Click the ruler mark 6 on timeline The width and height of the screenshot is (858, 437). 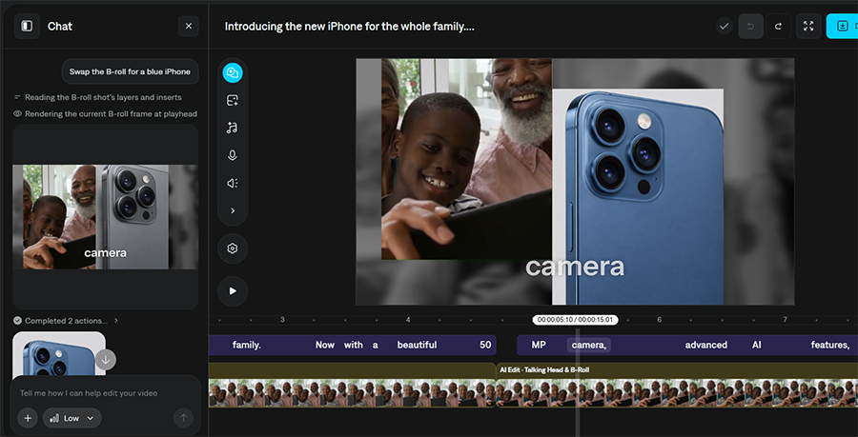(x=660, y=320)
